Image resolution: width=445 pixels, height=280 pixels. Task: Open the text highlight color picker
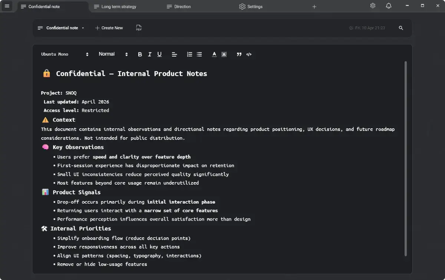pyautogui.click(x=224, y=54)
